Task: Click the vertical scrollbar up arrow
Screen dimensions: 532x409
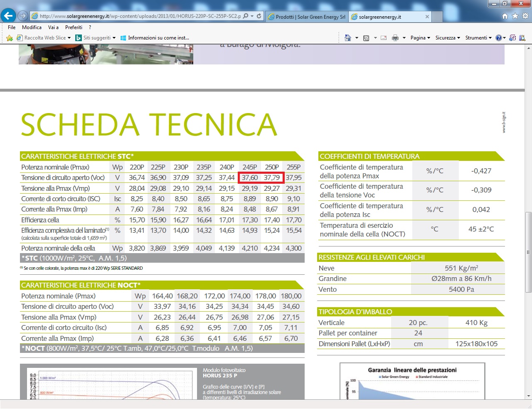Action: [528, 49]
